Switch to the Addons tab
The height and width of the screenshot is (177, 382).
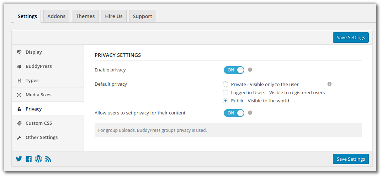pos(56,16)
